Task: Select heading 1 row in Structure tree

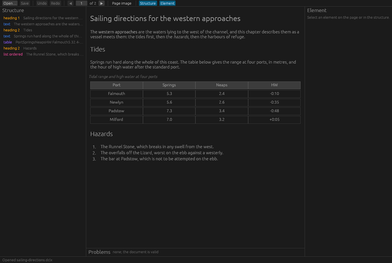Action: pyautogui.click(x=43, y=18)
